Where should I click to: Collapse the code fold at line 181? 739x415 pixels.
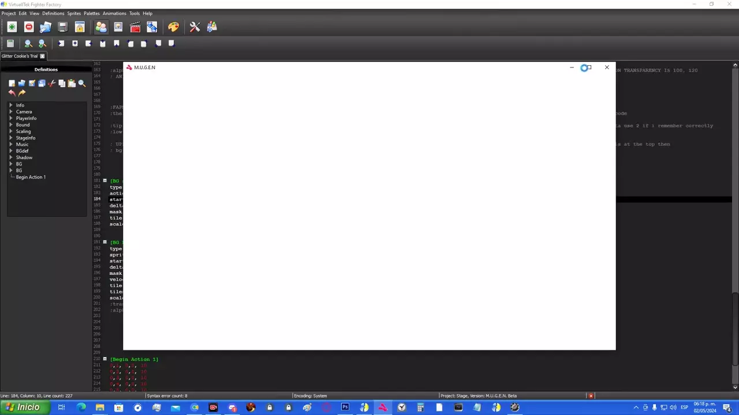pyautogui.click(x=104, y=181)
